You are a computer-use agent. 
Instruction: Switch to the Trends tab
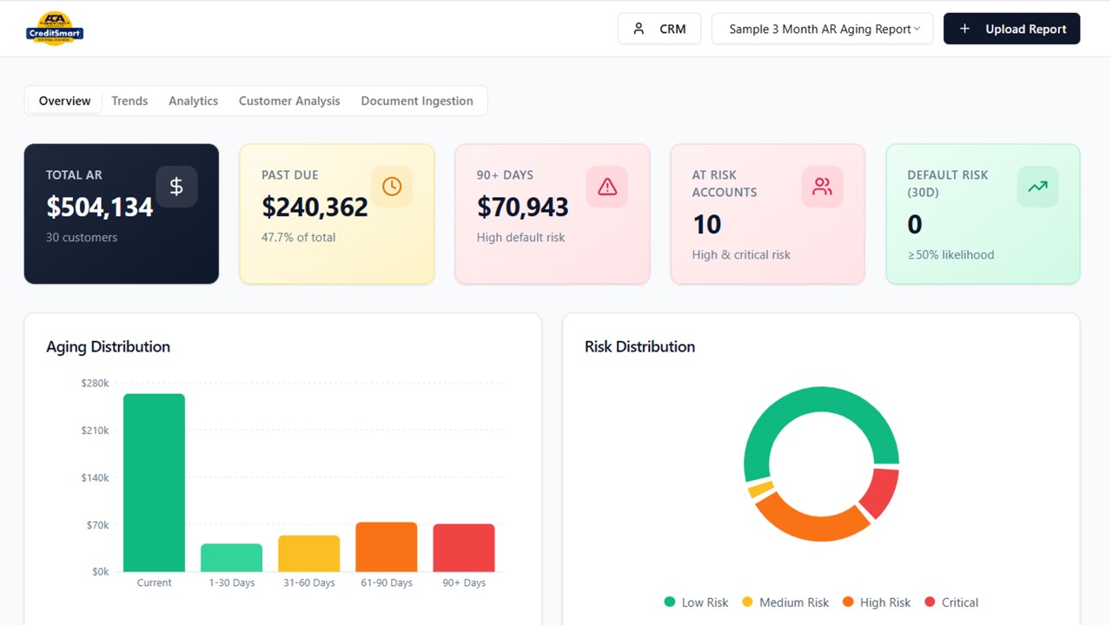pyautogui.click(x=129, y=101)
